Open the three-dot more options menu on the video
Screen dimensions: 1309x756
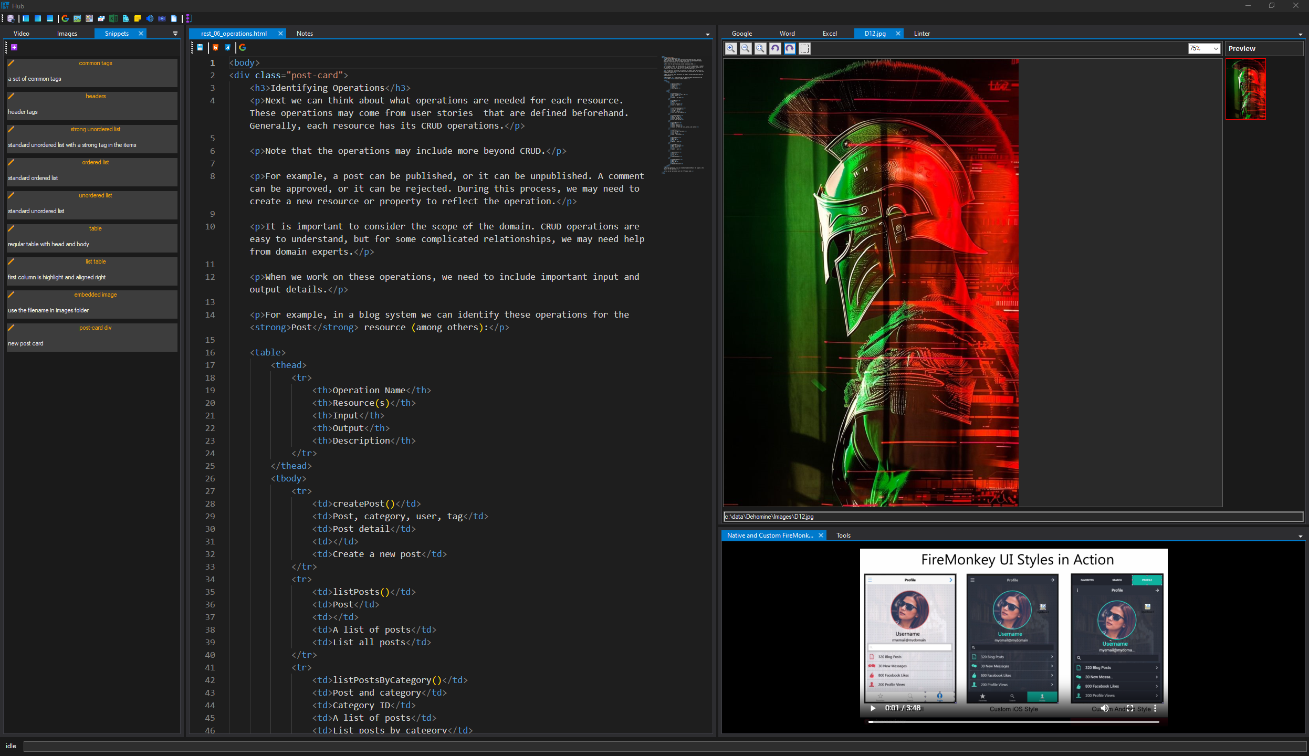click(x=1155, y=708)
